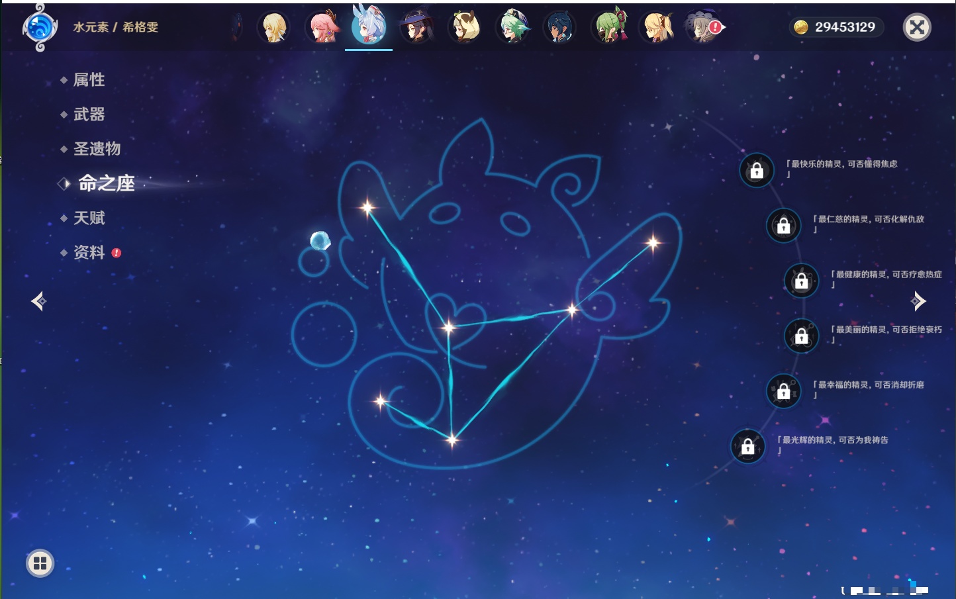The height and width of the screenshot is (599, 956).
Task: Open locked constellation node for 最健康的精灵
Action: [x=802, y=281]
